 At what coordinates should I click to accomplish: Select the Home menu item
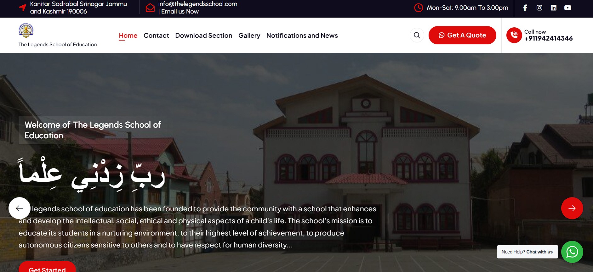tap(128, 36)
